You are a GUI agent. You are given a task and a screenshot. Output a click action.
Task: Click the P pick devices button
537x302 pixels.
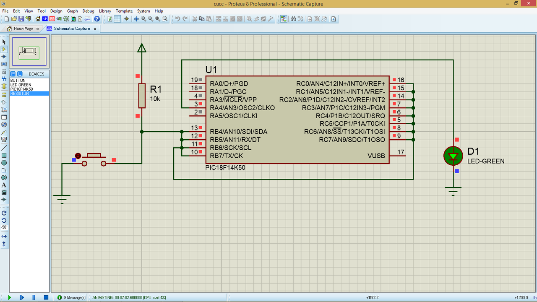[x=13, y=74]
